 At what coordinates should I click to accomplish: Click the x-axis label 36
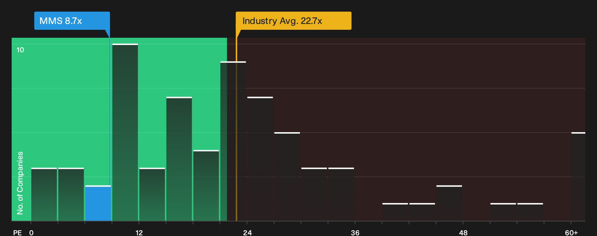point(355,232)
